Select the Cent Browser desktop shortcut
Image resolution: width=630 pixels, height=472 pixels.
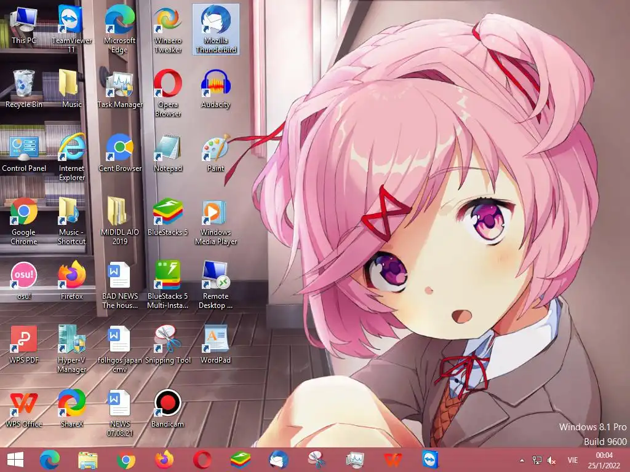120,153
